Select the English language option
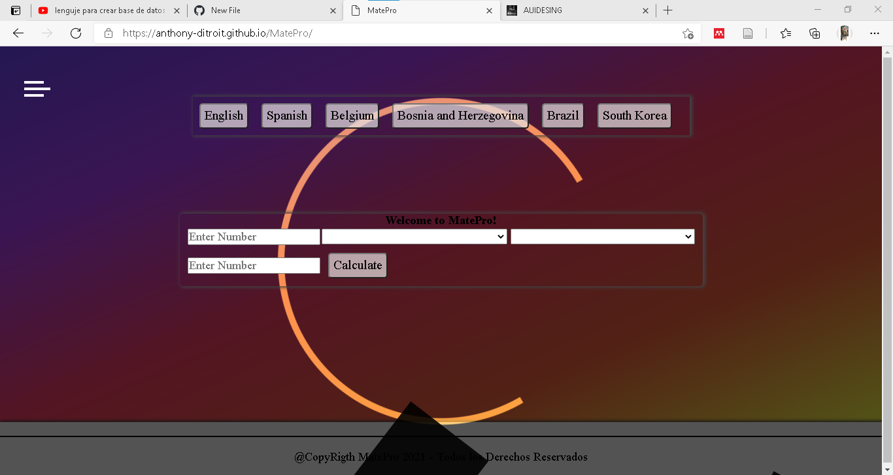Viewport: 893px width, 475px height. (223, 115)
